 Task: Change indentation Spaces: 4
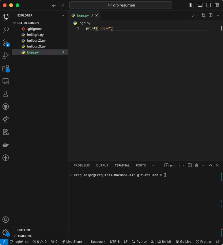[98, 242]
